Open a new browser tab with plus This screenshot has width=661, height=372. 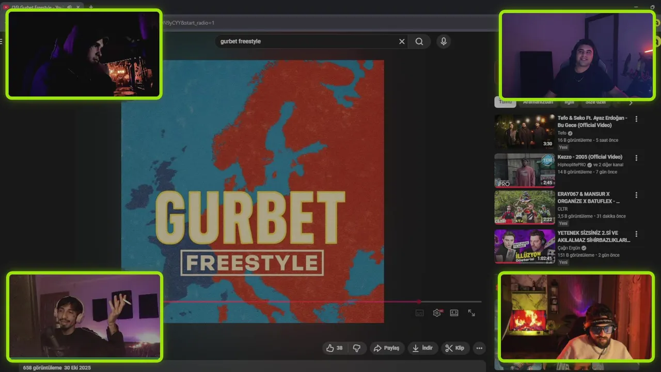coord(91,7)
